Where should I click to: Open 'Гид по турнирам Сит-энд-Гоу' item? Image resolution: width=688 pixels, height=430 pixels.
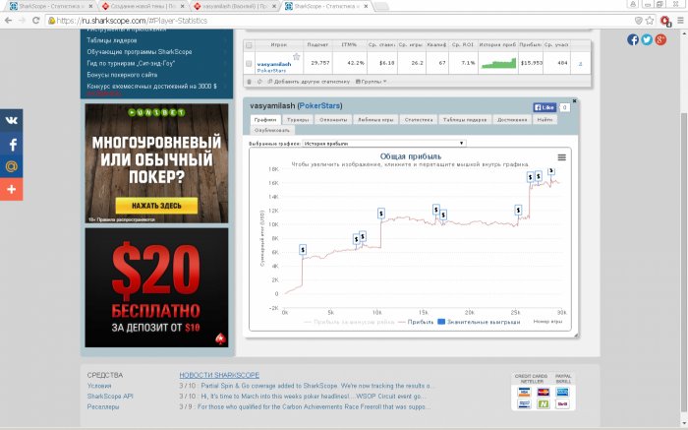pyautogui.click(x=131, y=63)
